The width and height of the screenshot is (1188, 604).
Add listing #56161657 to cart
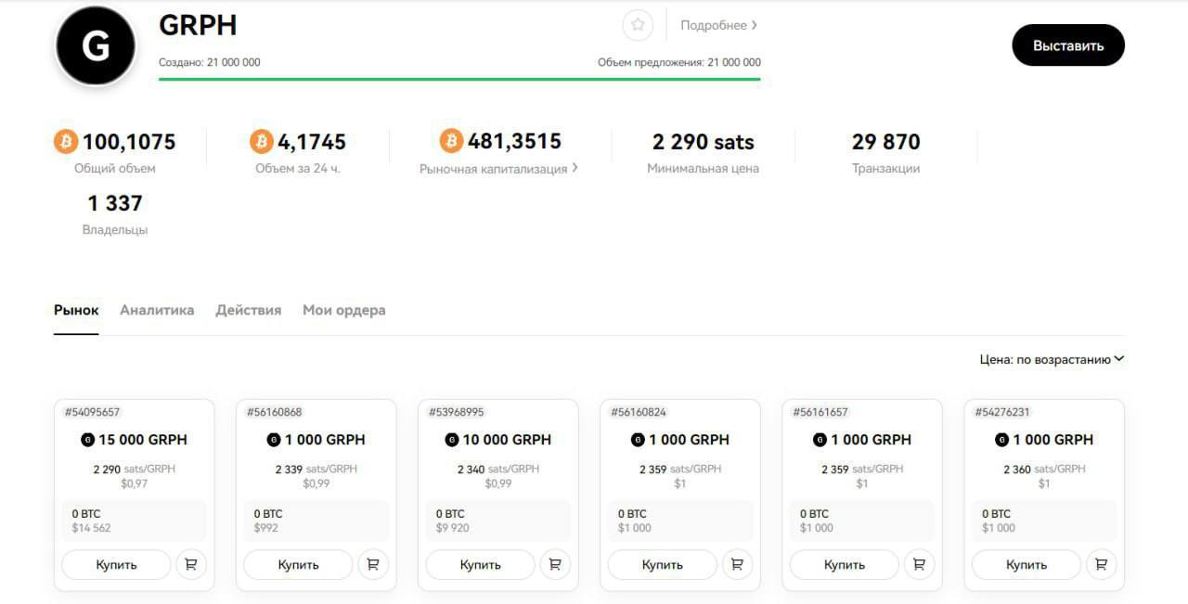(919, 564)
